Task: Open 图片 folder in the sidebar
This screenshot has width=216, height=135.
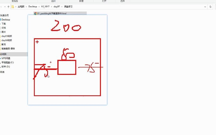Action: pos(4,32)
